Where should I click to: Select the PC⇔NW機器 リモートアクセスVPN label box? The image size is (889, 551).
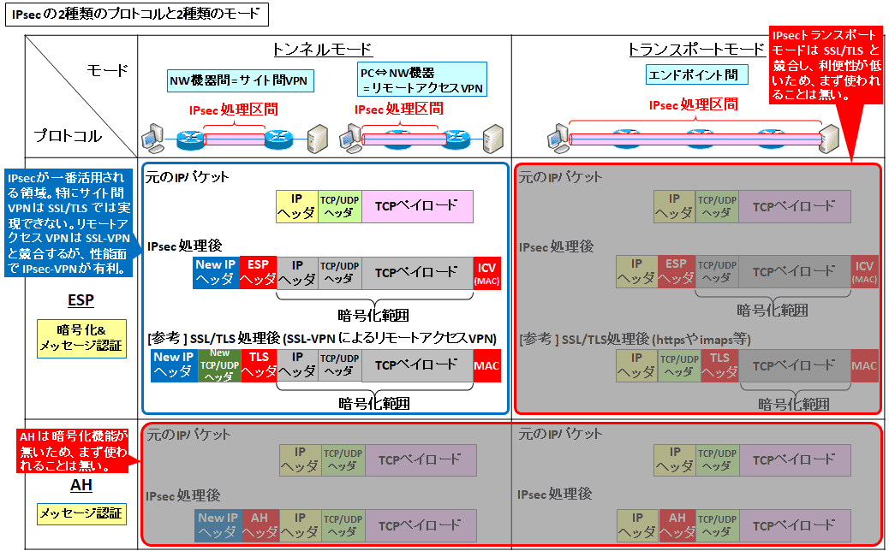(x=422, y=79)
